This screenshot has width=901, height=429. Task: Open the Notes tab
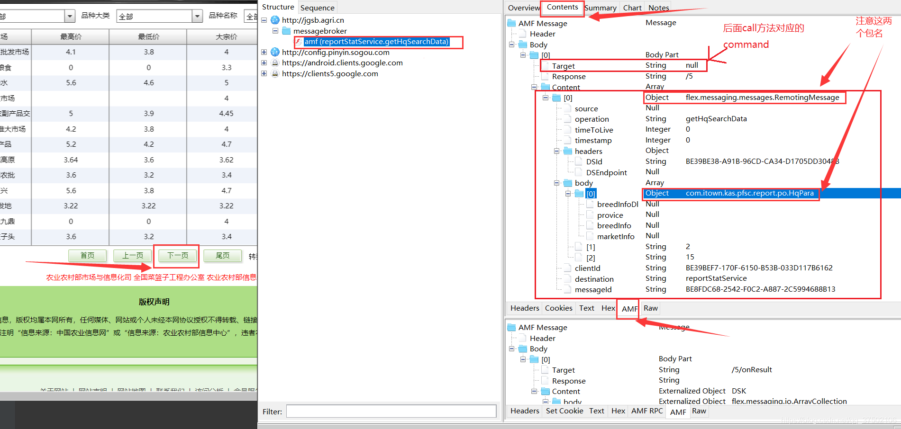click(659, 8)
